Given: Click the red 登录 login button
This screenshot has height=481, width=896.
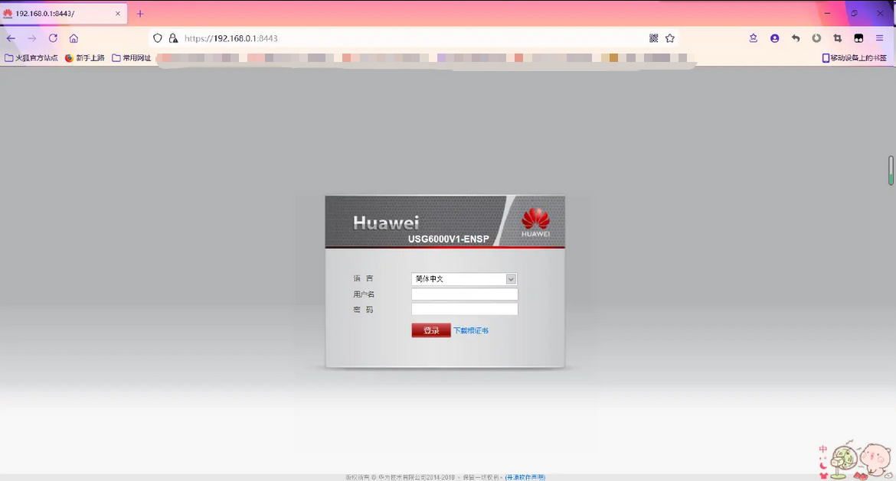Looking at the screenshot, I should point(431,330).
